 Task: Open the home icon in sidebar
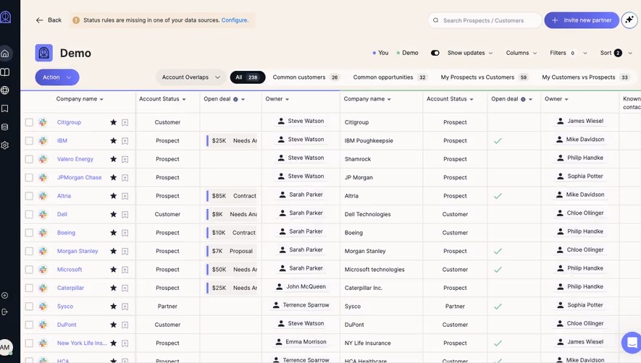5,54
